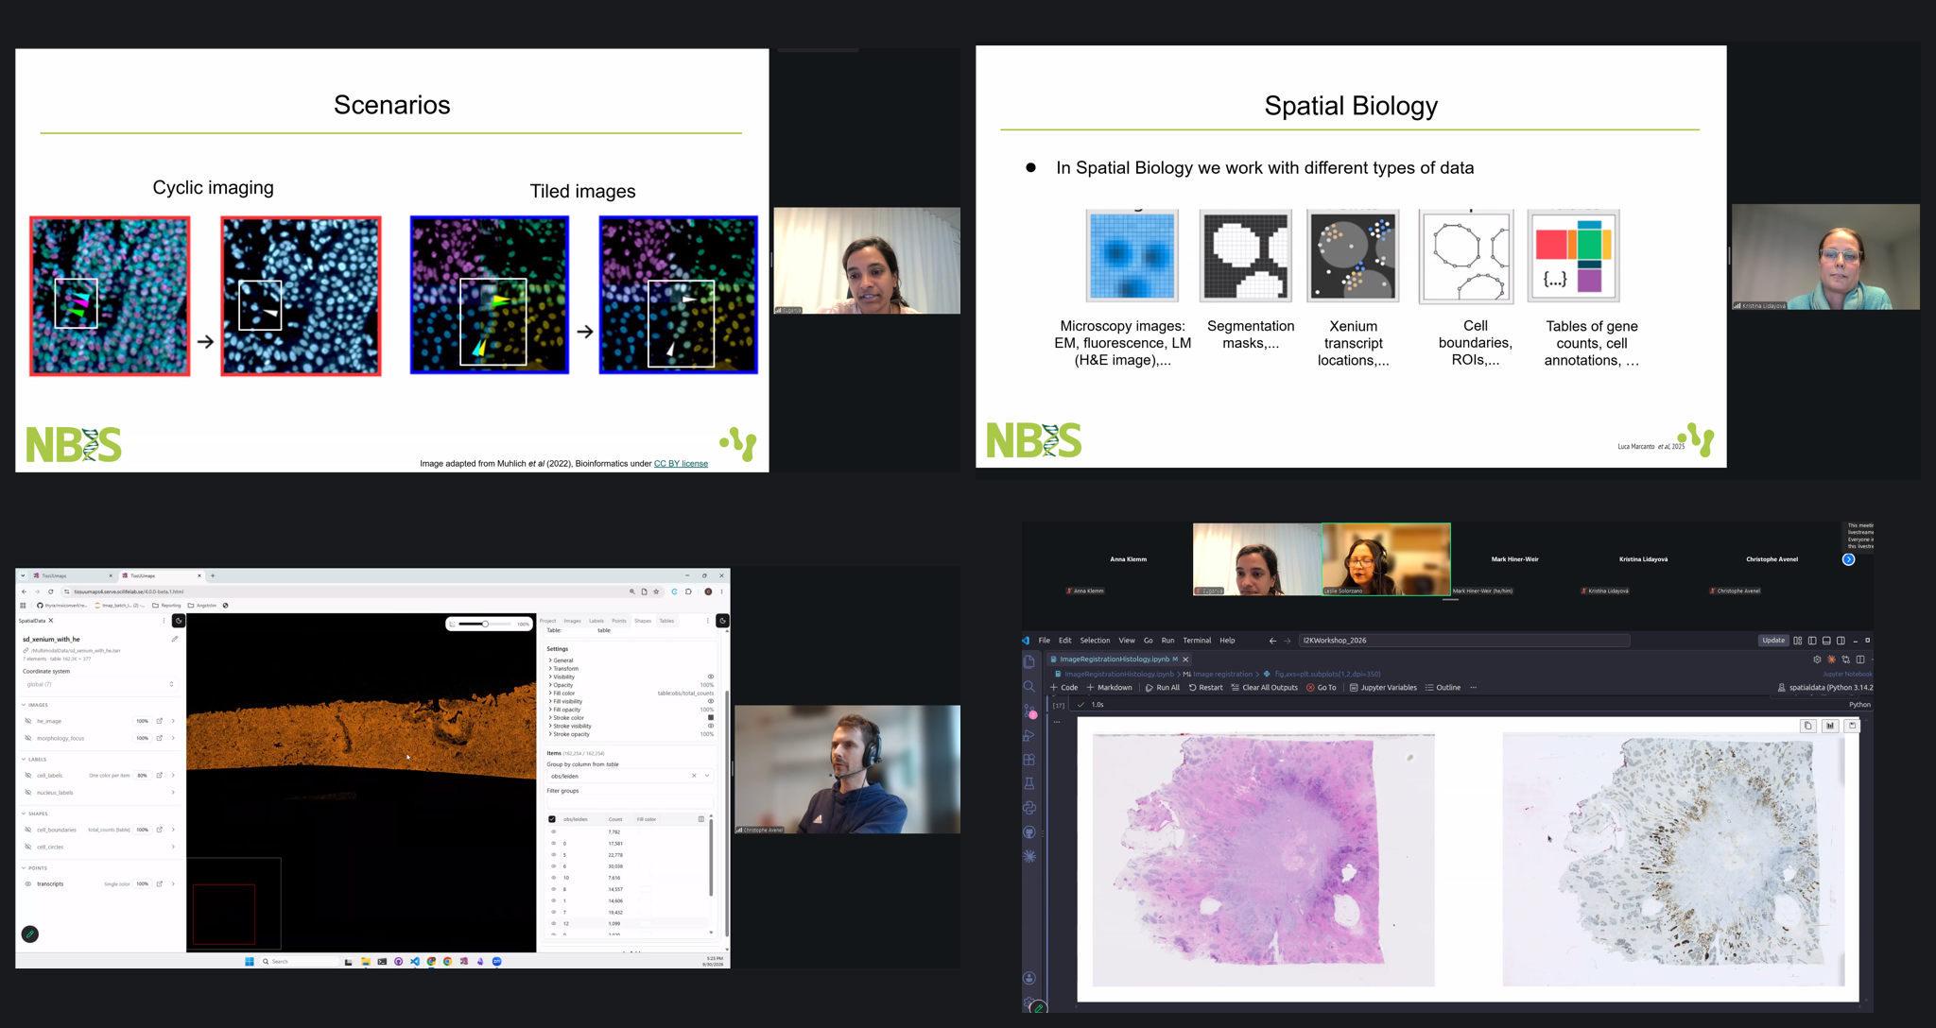Click Windows Start button in taskbar
This screenshot has height=1028, width=1936.
pyautogui.click(x=250, y=961)
